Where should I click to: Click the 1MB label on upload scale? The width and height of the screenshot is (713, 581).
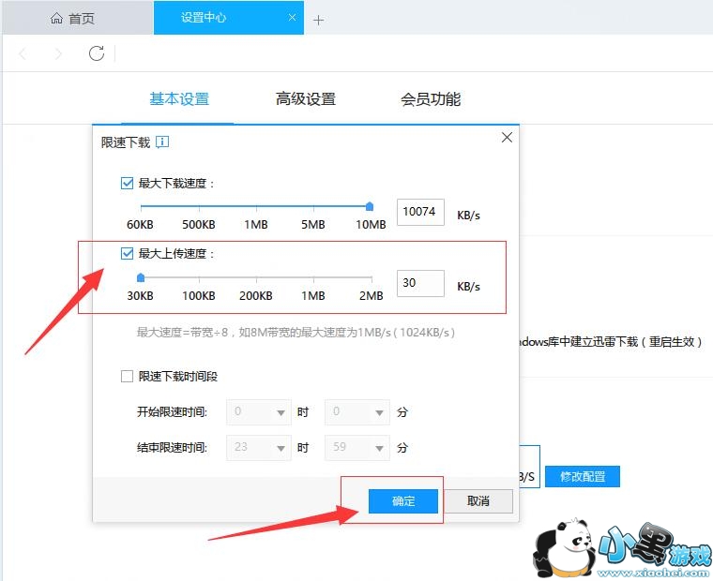coord(312,296)
